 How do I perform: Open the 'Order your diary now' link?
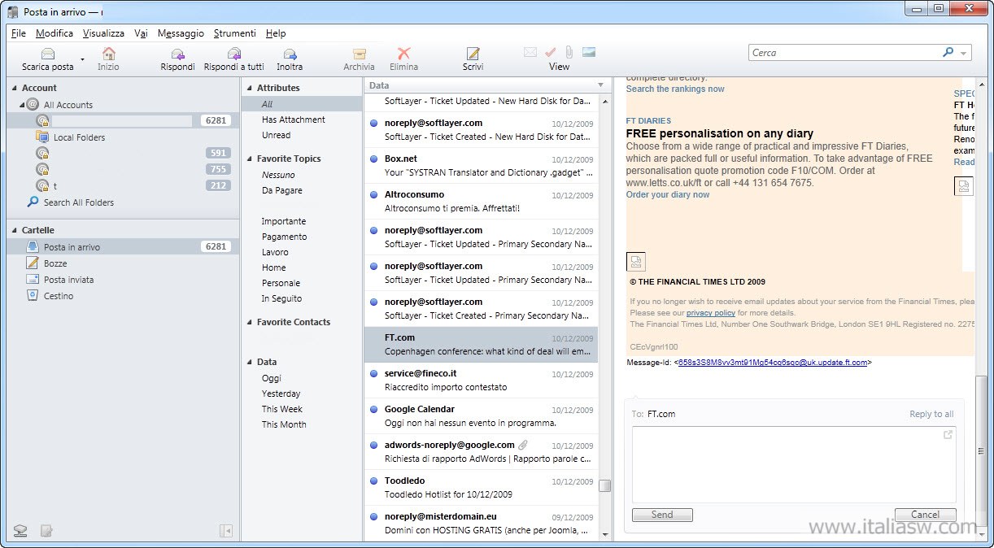(x=668, y=194)
